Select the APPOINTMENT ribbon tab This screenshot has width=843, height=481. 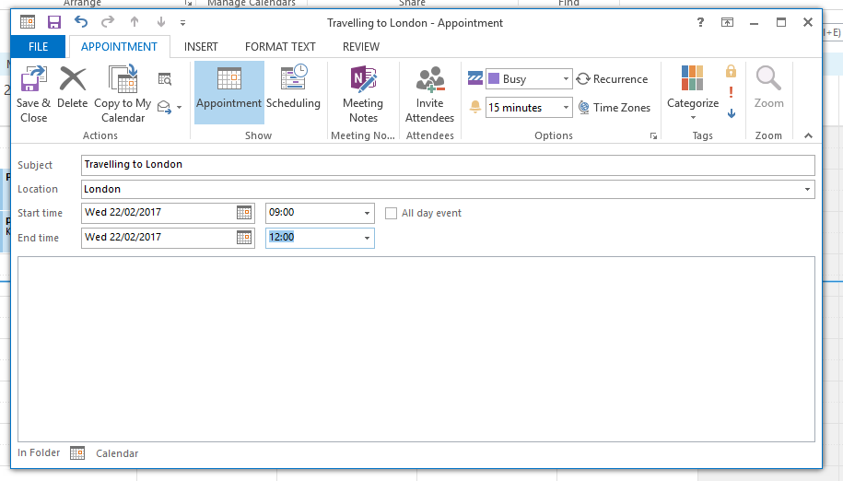coord(120,47)
